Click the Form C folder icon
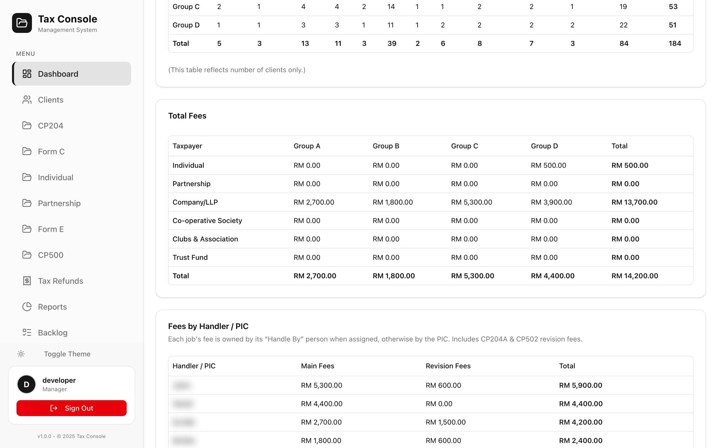Image resolution: width=718 pixels, height=448 pixels. (27, 152)
